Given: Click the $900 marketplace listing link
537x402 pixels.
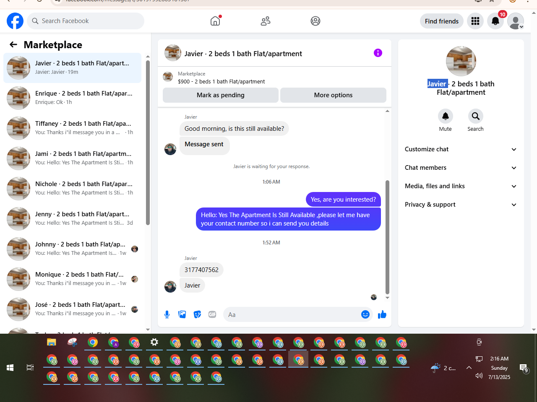Looking at the screenshot, I should click(x=221, y=81).
